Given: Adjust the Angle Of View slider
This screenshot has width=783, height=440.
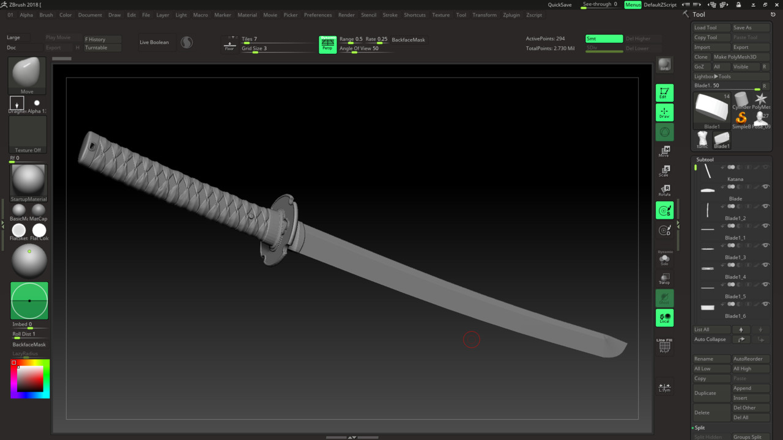Looking at the screenshot, I should pyautogui.click(x=367, y=49).
